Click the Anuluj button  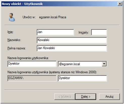point(109,97)
